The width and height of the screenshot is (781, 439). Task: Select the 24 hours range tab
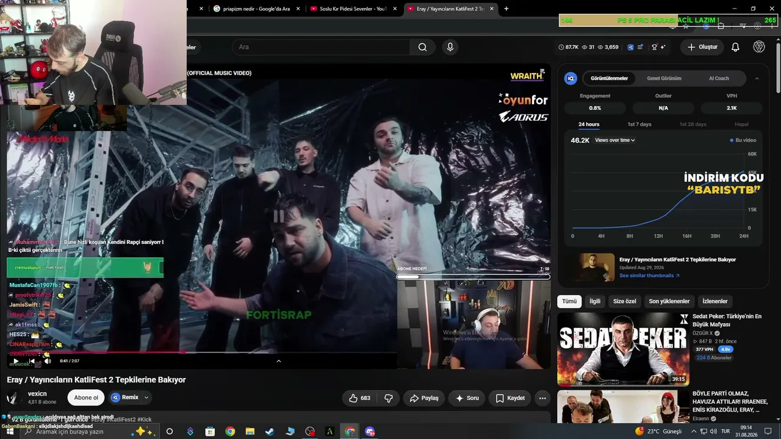589,124
